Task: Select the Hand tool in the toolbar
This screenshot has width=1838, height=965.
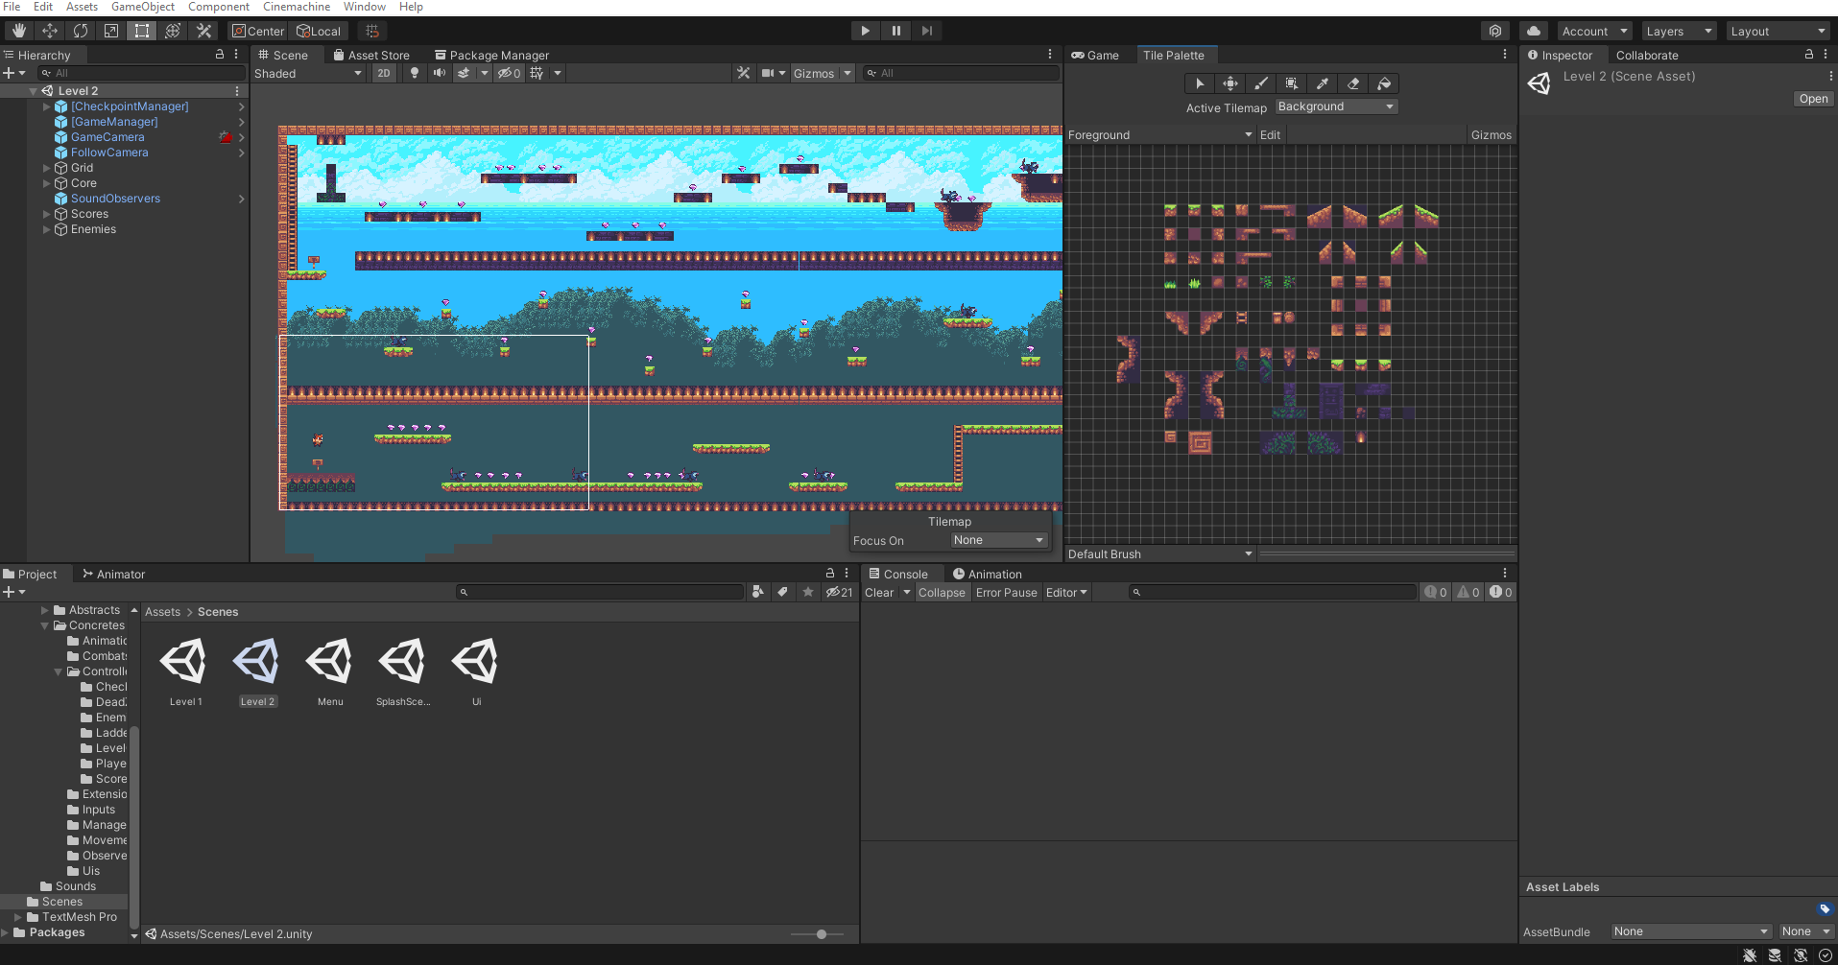Action: [x=18, y=31]
